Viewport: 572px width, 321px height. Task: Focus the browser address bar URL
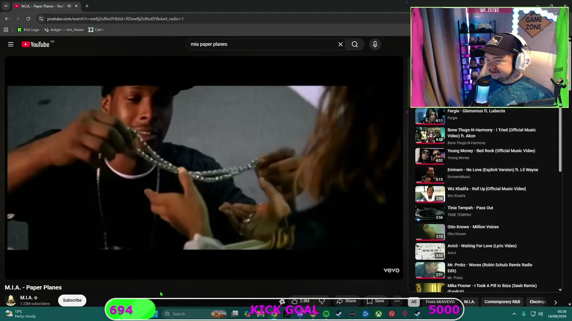pos(115,19)
